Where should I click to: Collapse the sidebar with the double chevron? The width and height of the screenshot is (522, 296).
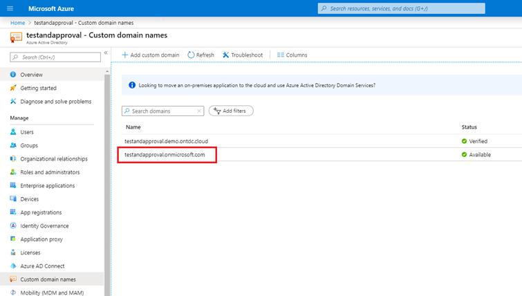(x=106, y=53)
